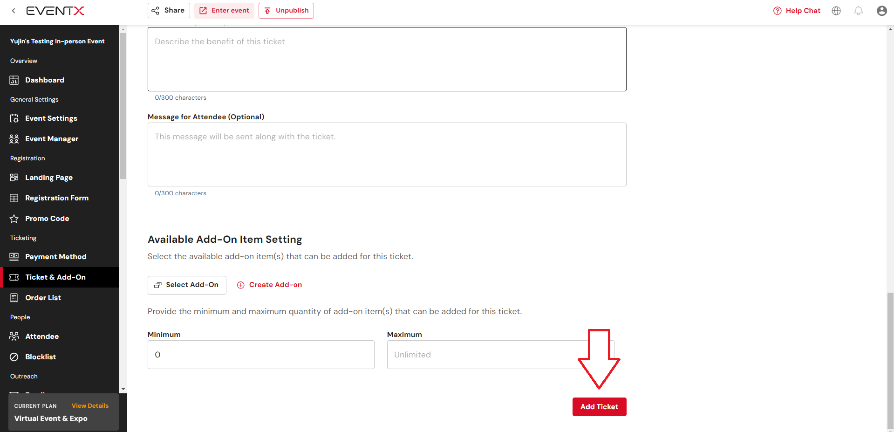Click the Unpublish button
Viewport: 894px width, 432px height.
[x=286, y=10]
